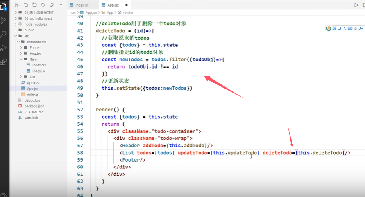
Task: Open the soft keyboard from IME toolbar
Action: (x=350, y=29)
